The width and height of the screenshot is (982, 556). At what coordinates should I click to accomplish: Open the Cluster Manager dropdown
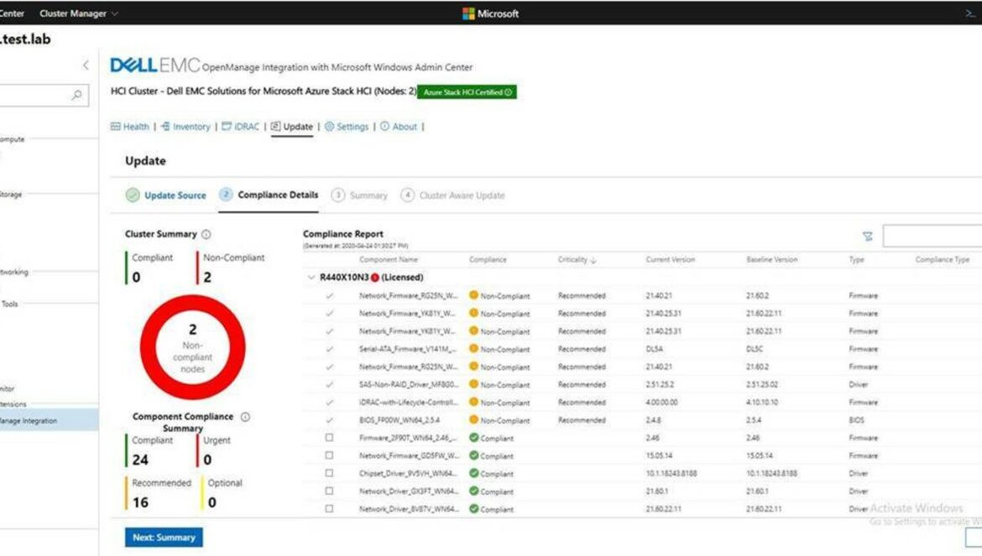coord(79,13)
